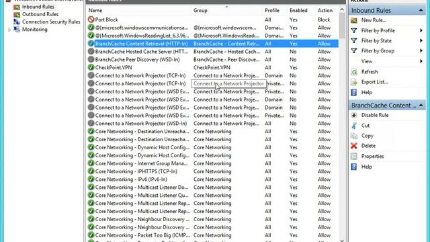Click the Connection Security Rules icon

point(17,22)
